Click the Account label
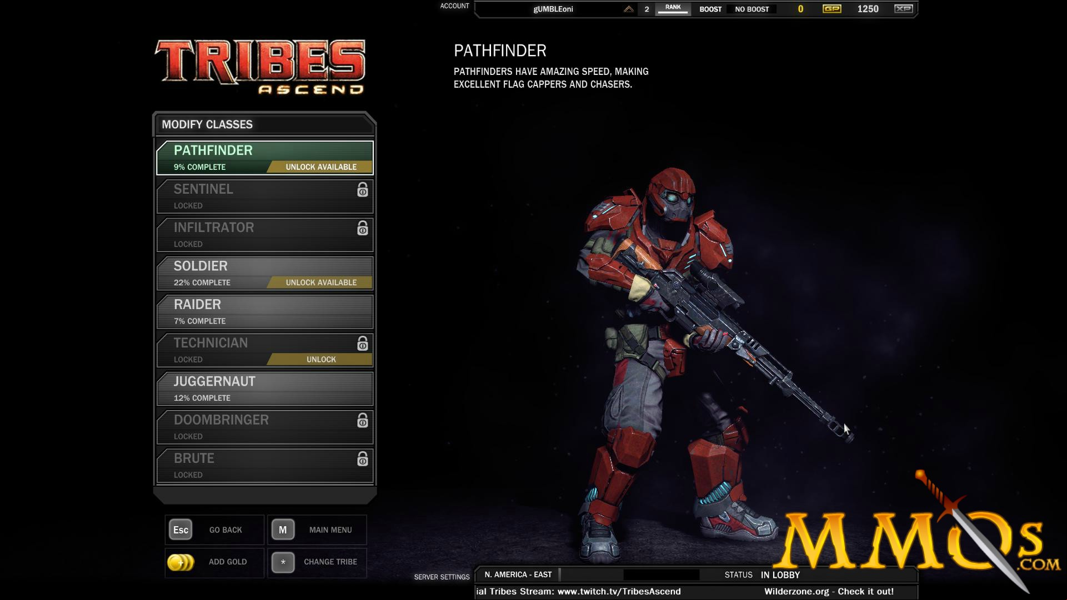Screen dimensions: 1067x600 454,6
